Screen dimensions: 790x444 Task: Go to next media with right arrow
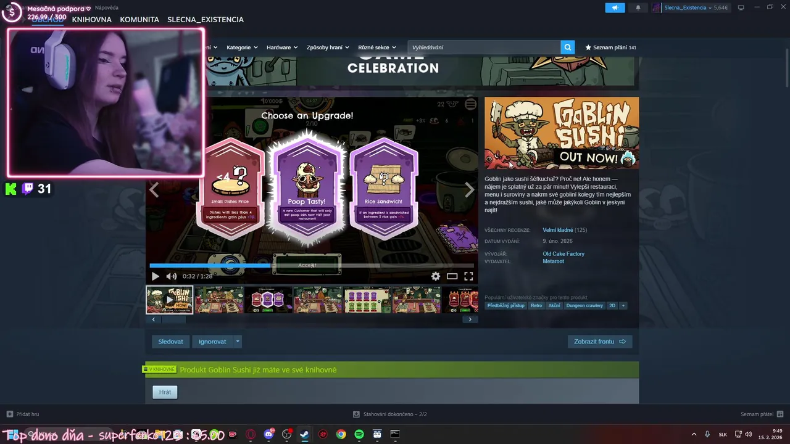(470, 190)
